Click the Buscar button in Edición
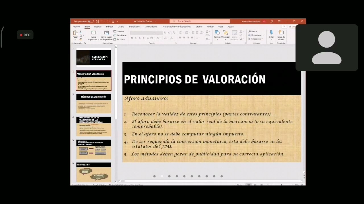Viewport: 364px width, 204px height. [253, 31]
